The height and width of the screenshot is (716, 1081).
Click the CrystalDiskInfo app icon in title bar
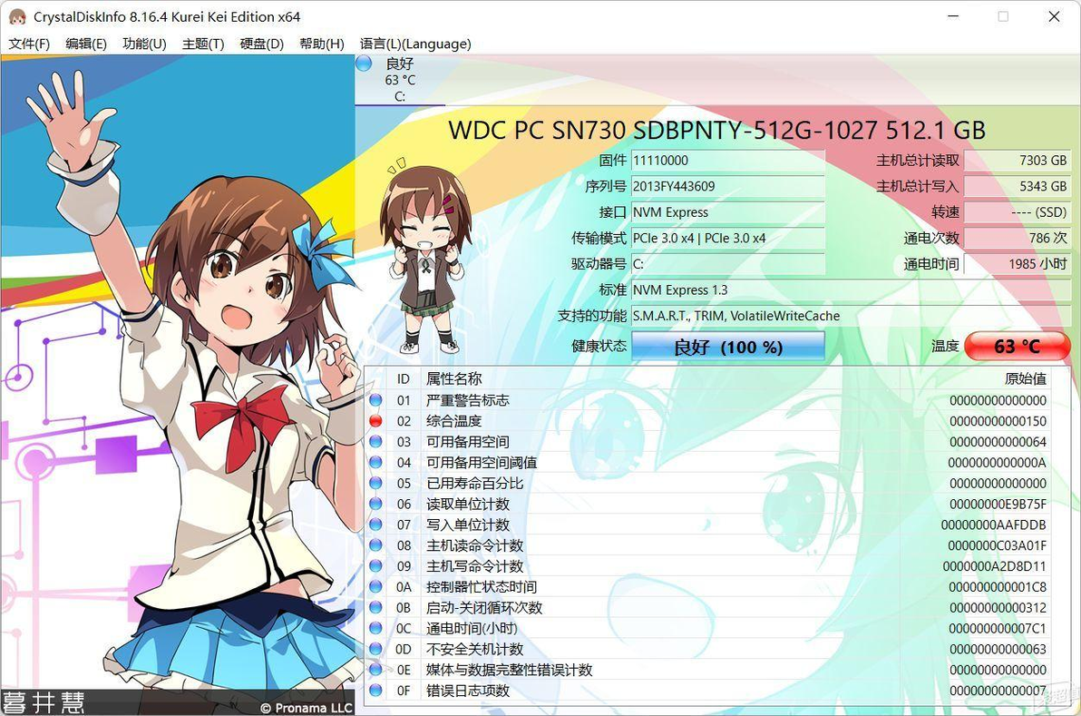click(x=17, y=16)
